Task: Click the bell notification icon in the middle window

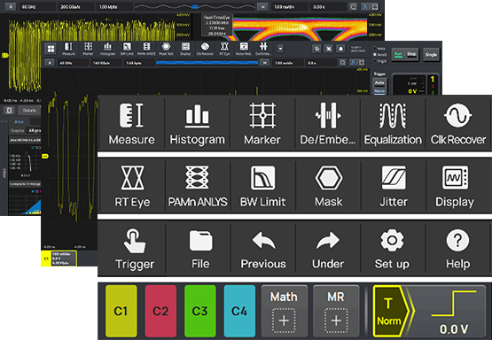Action: click(x=340, y=49)
